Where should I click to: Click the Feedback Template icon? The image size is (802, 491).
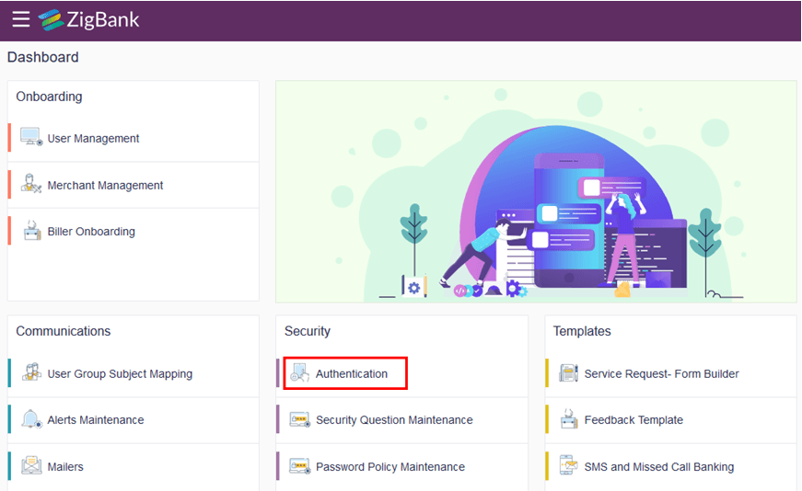click(x=569, y=418)
